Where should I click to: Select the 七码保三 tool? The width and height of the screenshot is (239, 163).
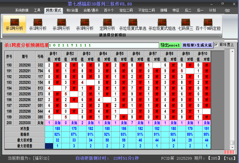(185, 24)
